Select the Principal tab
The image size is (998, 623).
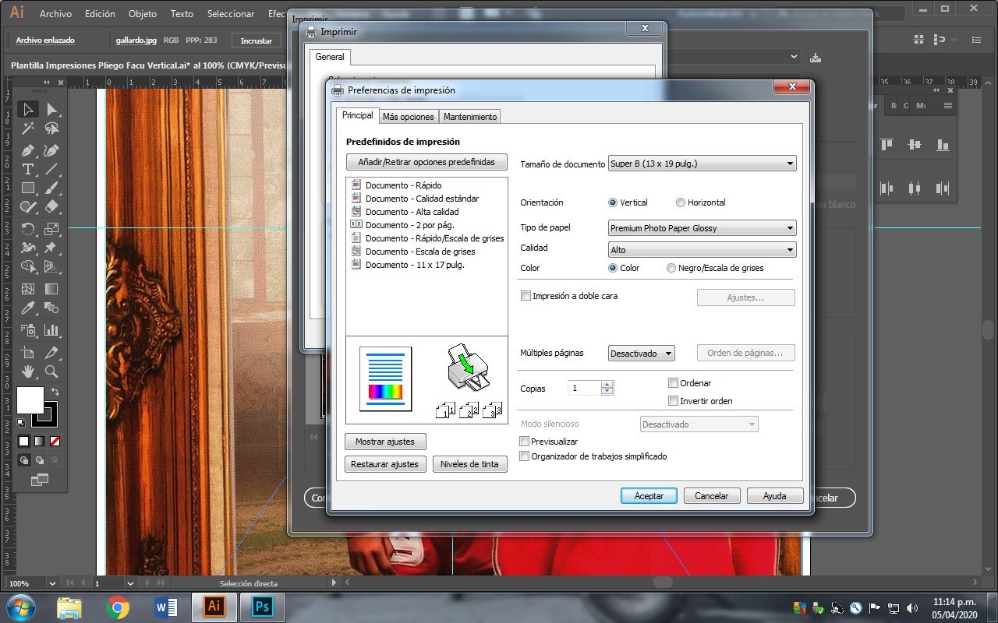point(358,115)
